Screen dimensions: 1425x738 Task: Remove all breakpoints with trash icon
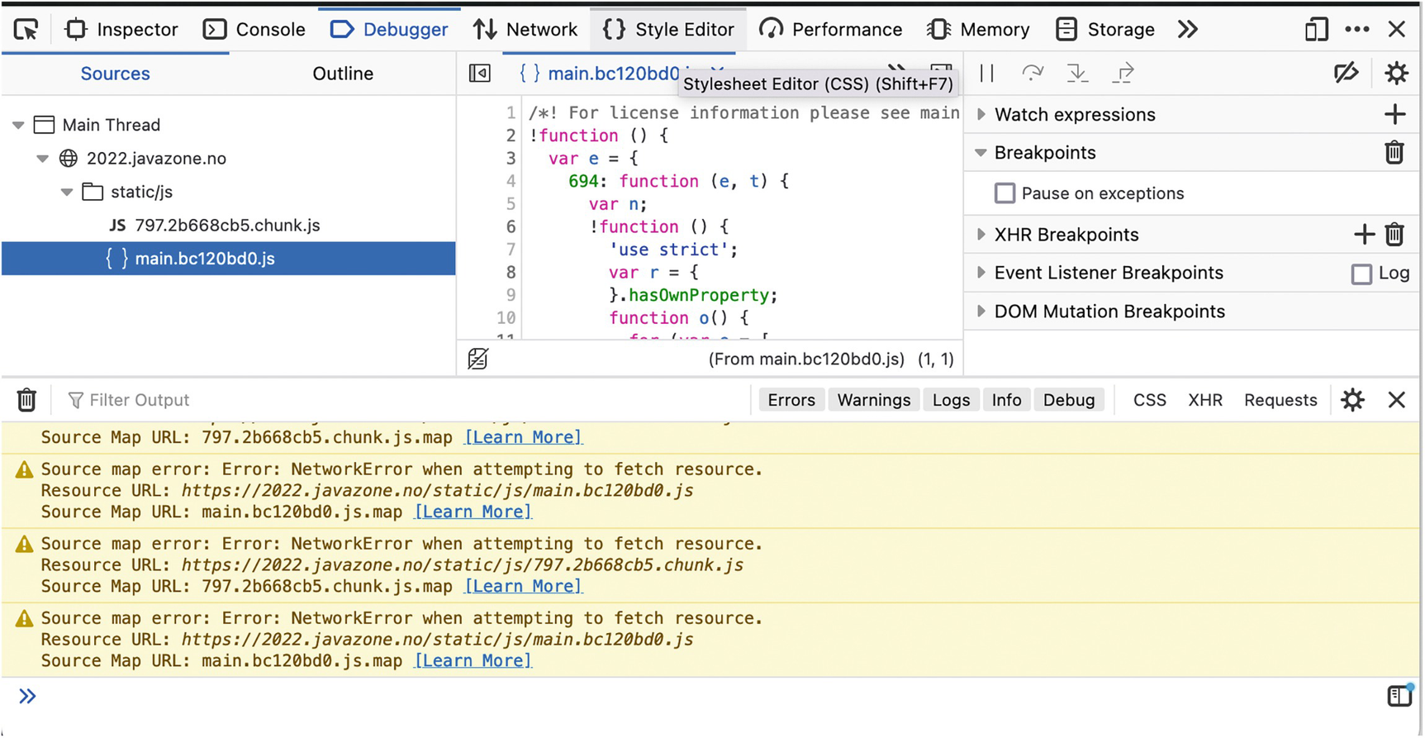pos(1394,153)
